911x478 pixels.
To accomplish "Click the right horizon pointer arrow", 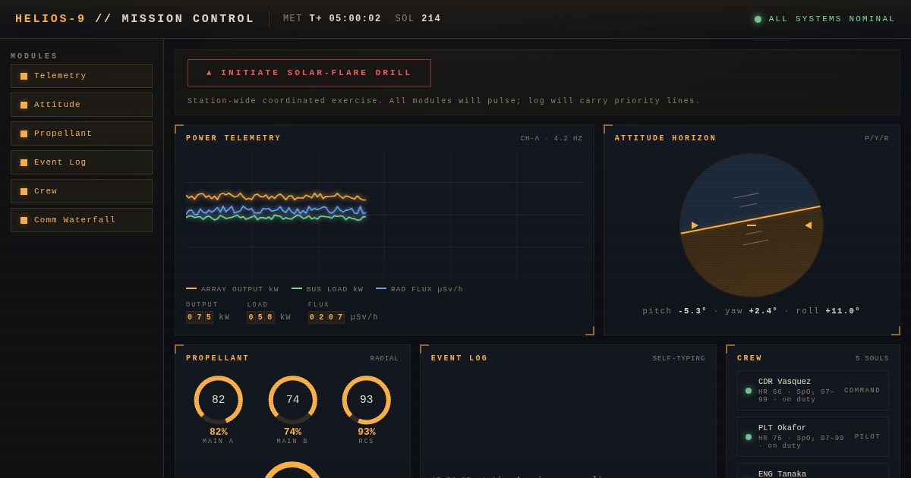I will (809, 225).
